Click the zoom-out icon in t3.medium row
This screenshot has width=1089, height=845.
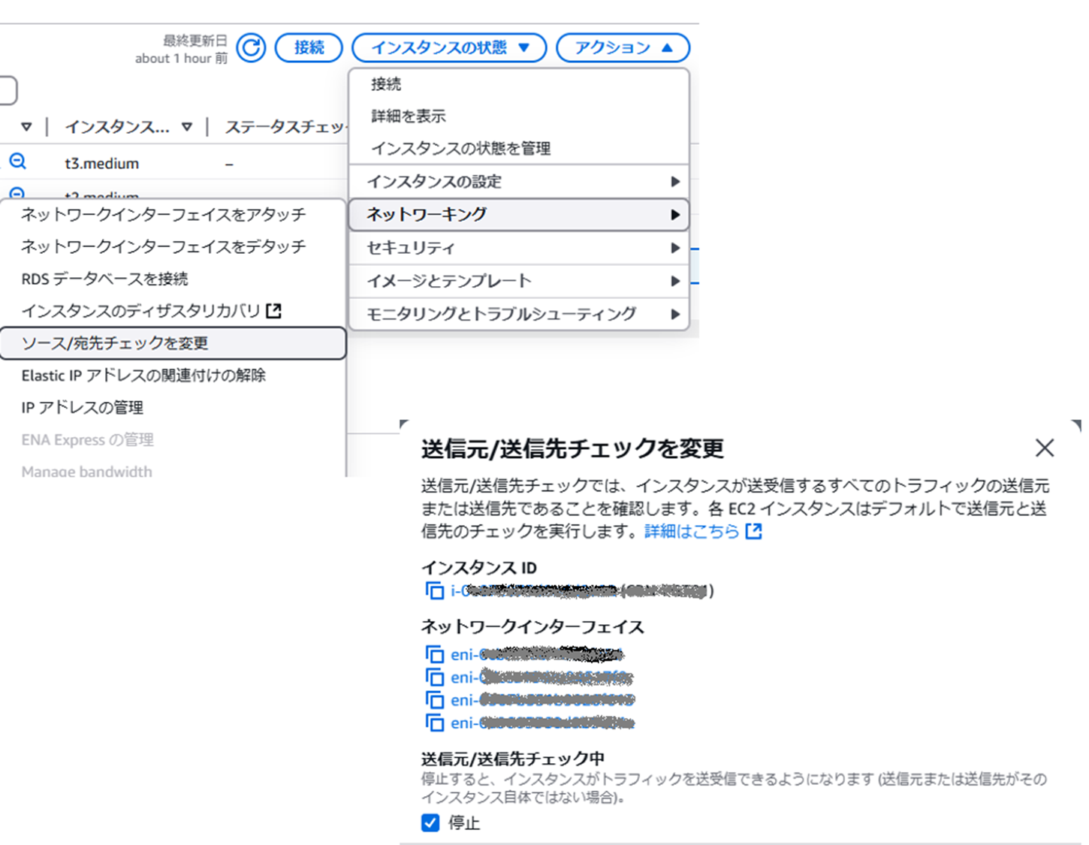click(x=18, y=161)
